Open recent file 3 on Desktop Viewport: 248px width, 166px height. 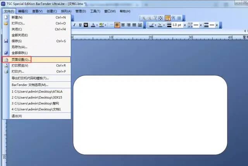click(x=36, y=103)
